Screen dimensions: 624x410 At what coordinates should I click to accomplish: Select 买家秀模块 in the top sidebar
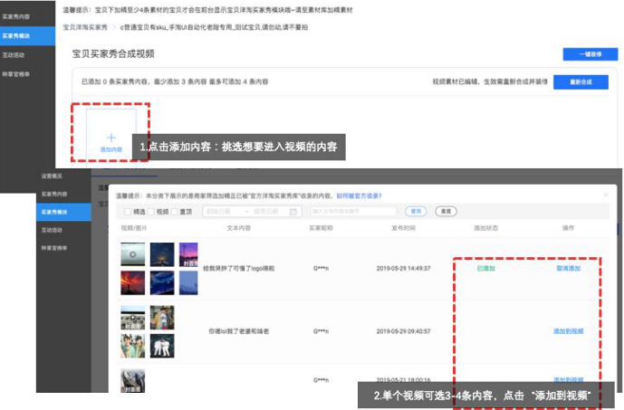pyautogui.click(x=16, y=35)
